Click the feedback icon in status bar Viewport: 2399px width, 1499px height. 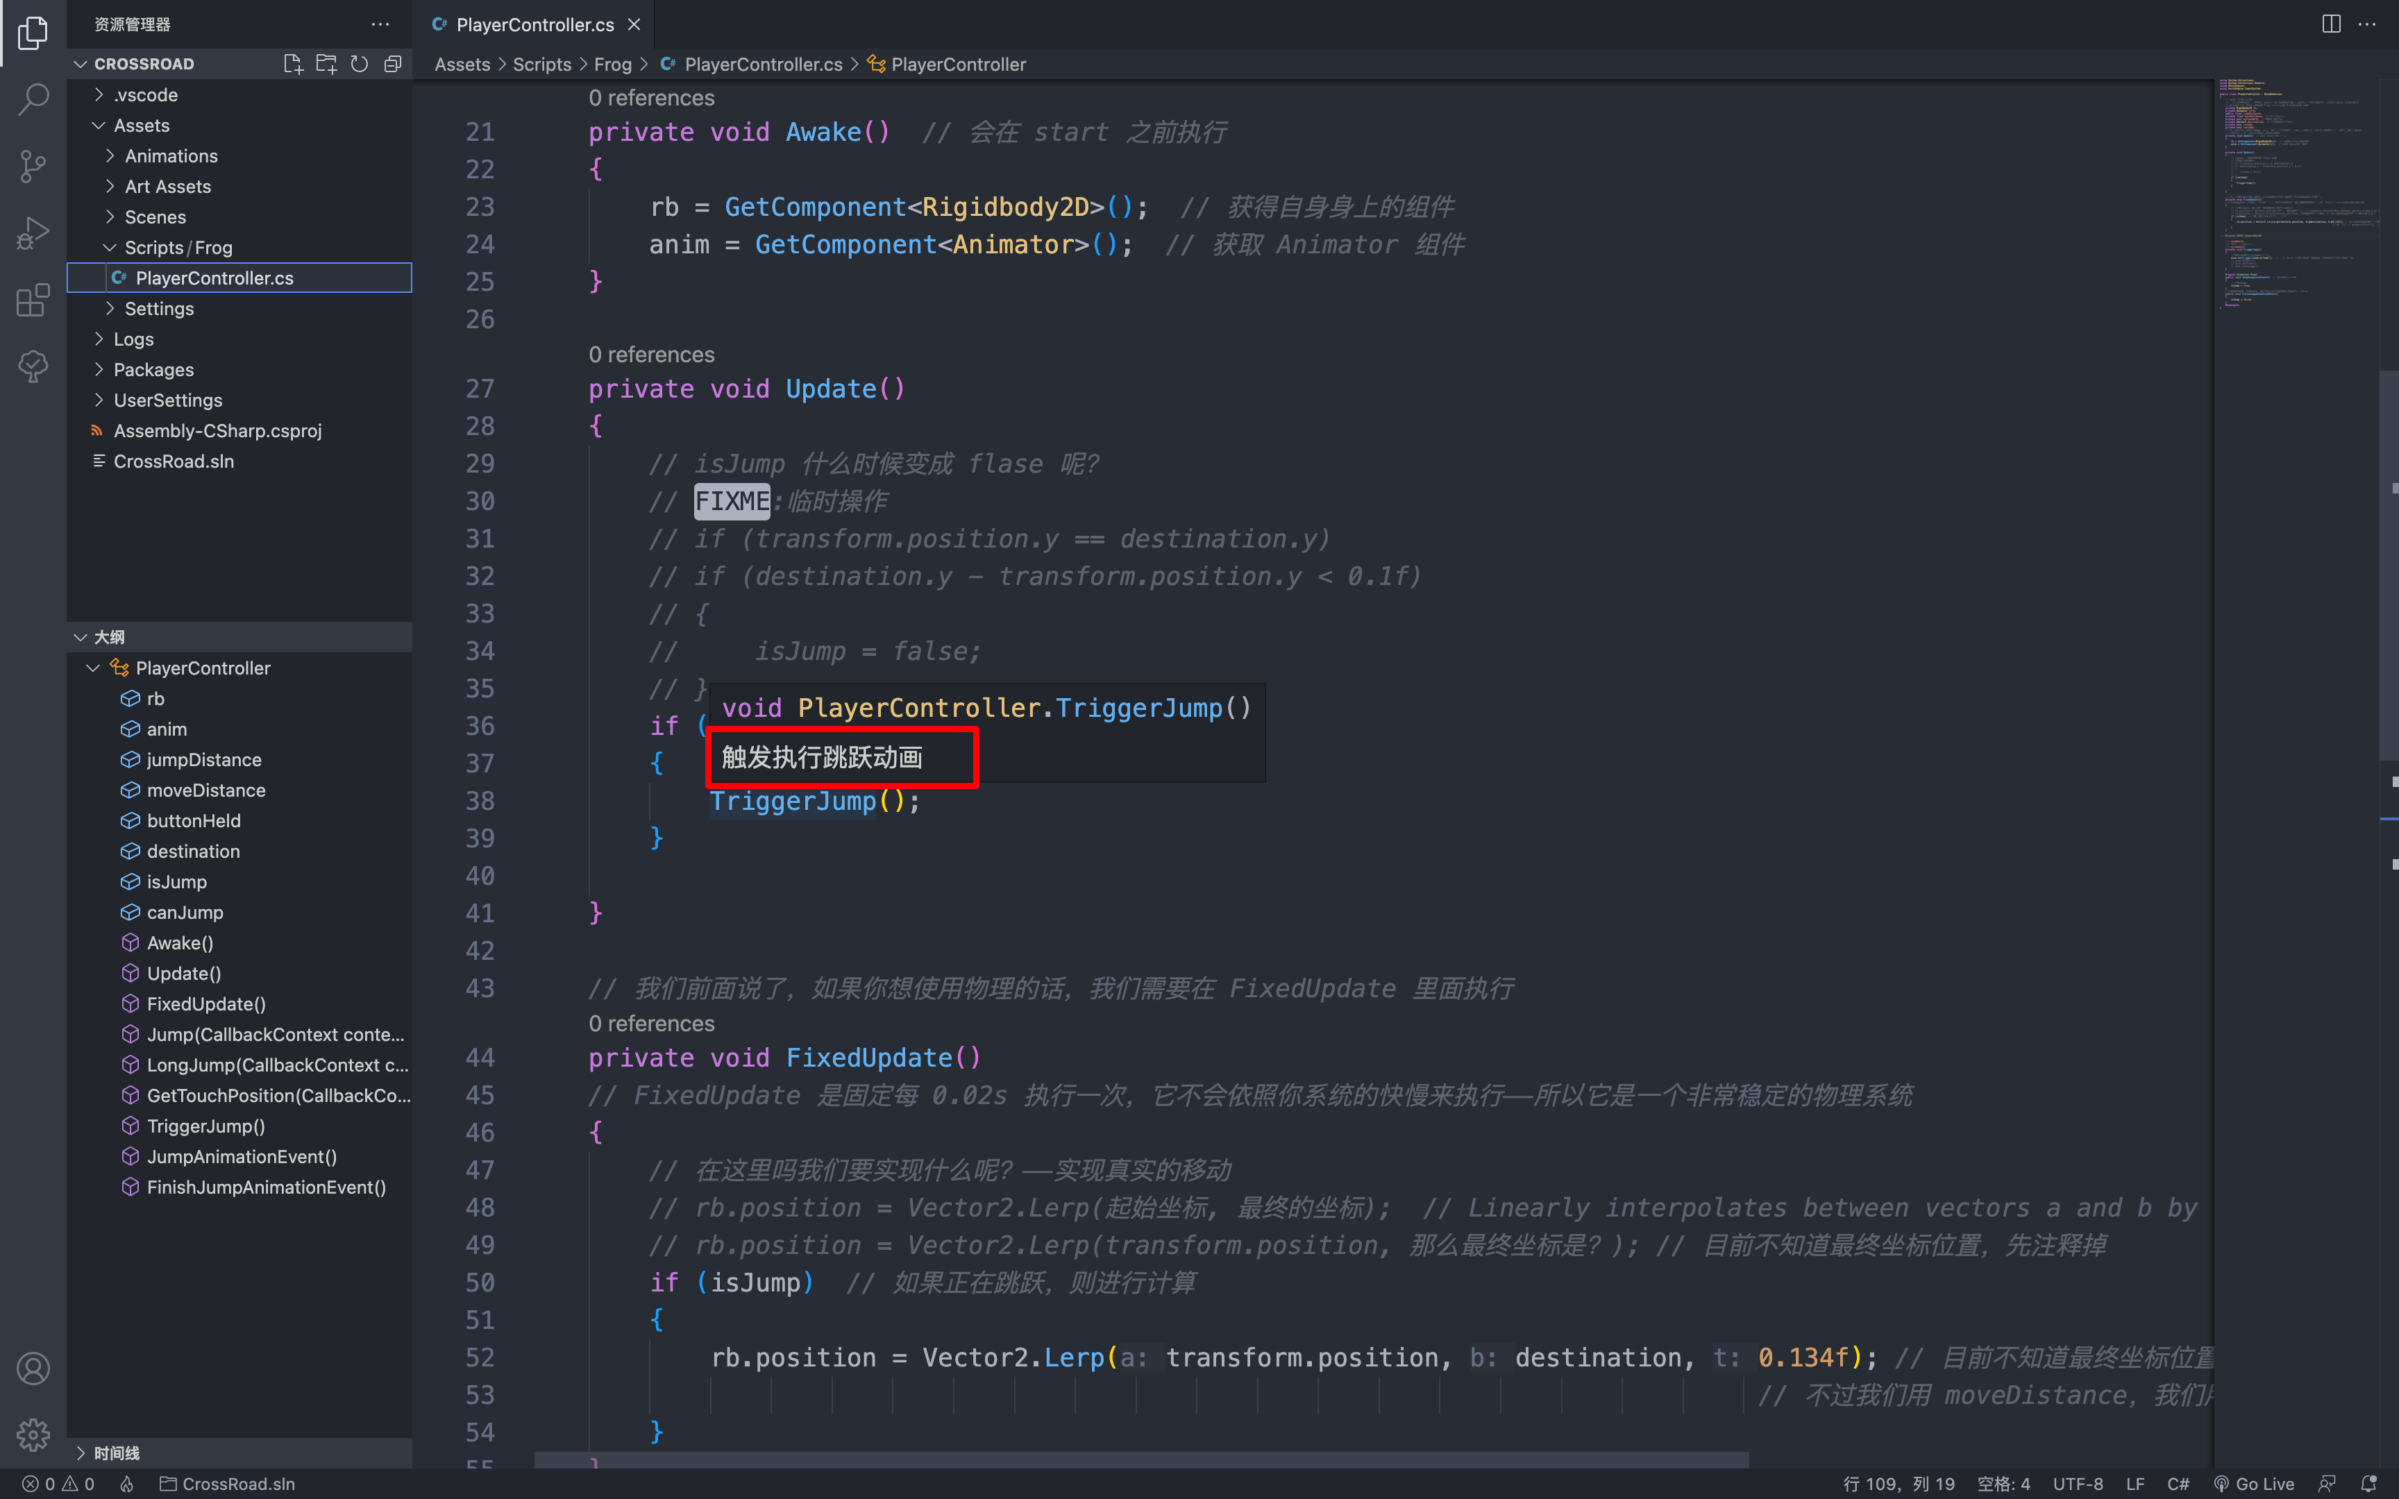click(2327, 1483)
